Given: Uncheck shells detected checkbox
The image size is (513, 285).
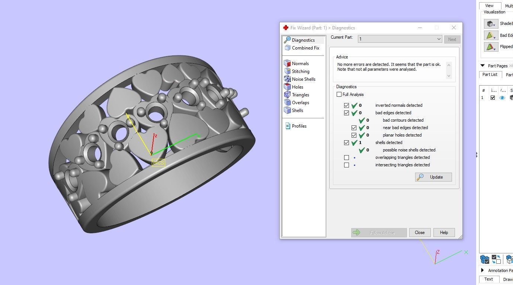Looking at the screenshot, I should pyautogui.click(x=346, y=142).
